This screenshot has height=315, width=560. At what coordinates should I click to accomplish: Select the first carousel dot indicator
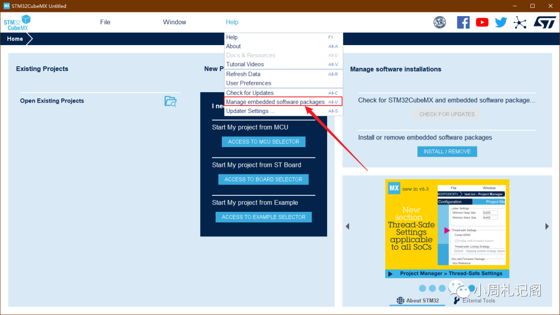coord(423,288)
